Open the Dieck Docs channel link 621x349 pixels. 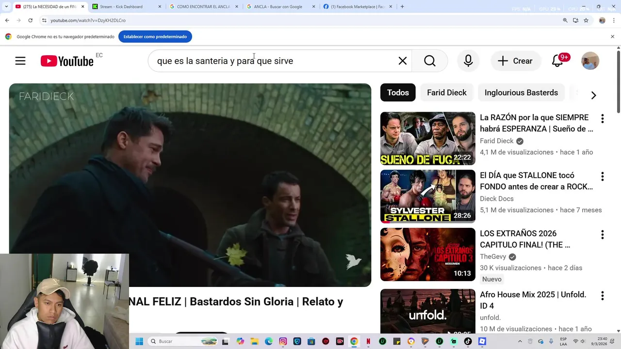pyautogui.click(x=496, y=199)
